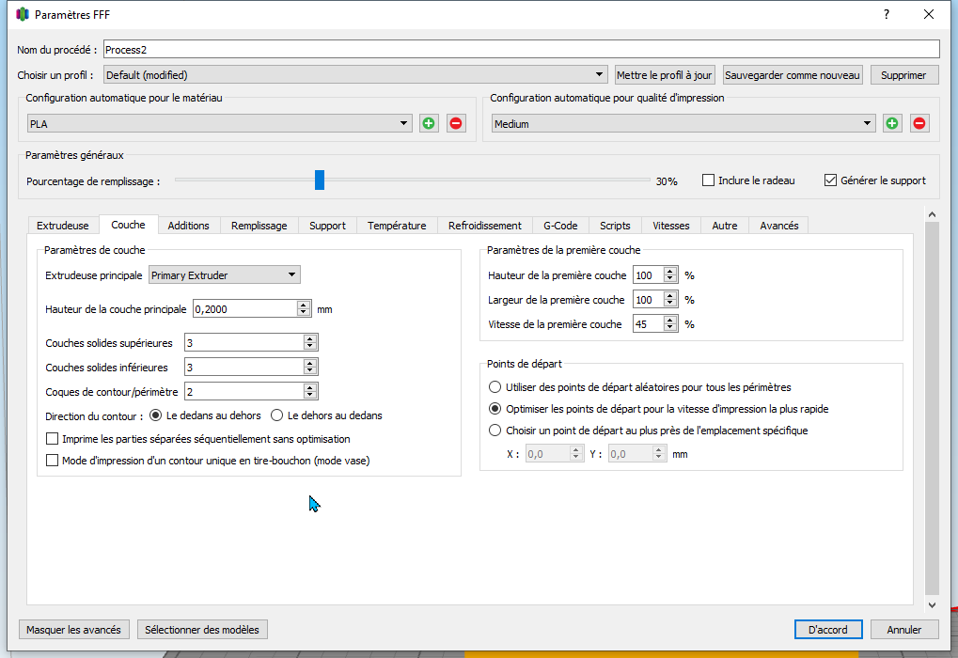The width and height of the screenshot is (958, 658).
Task: Choose random start points for all perimeters
Action: point(495,386)
